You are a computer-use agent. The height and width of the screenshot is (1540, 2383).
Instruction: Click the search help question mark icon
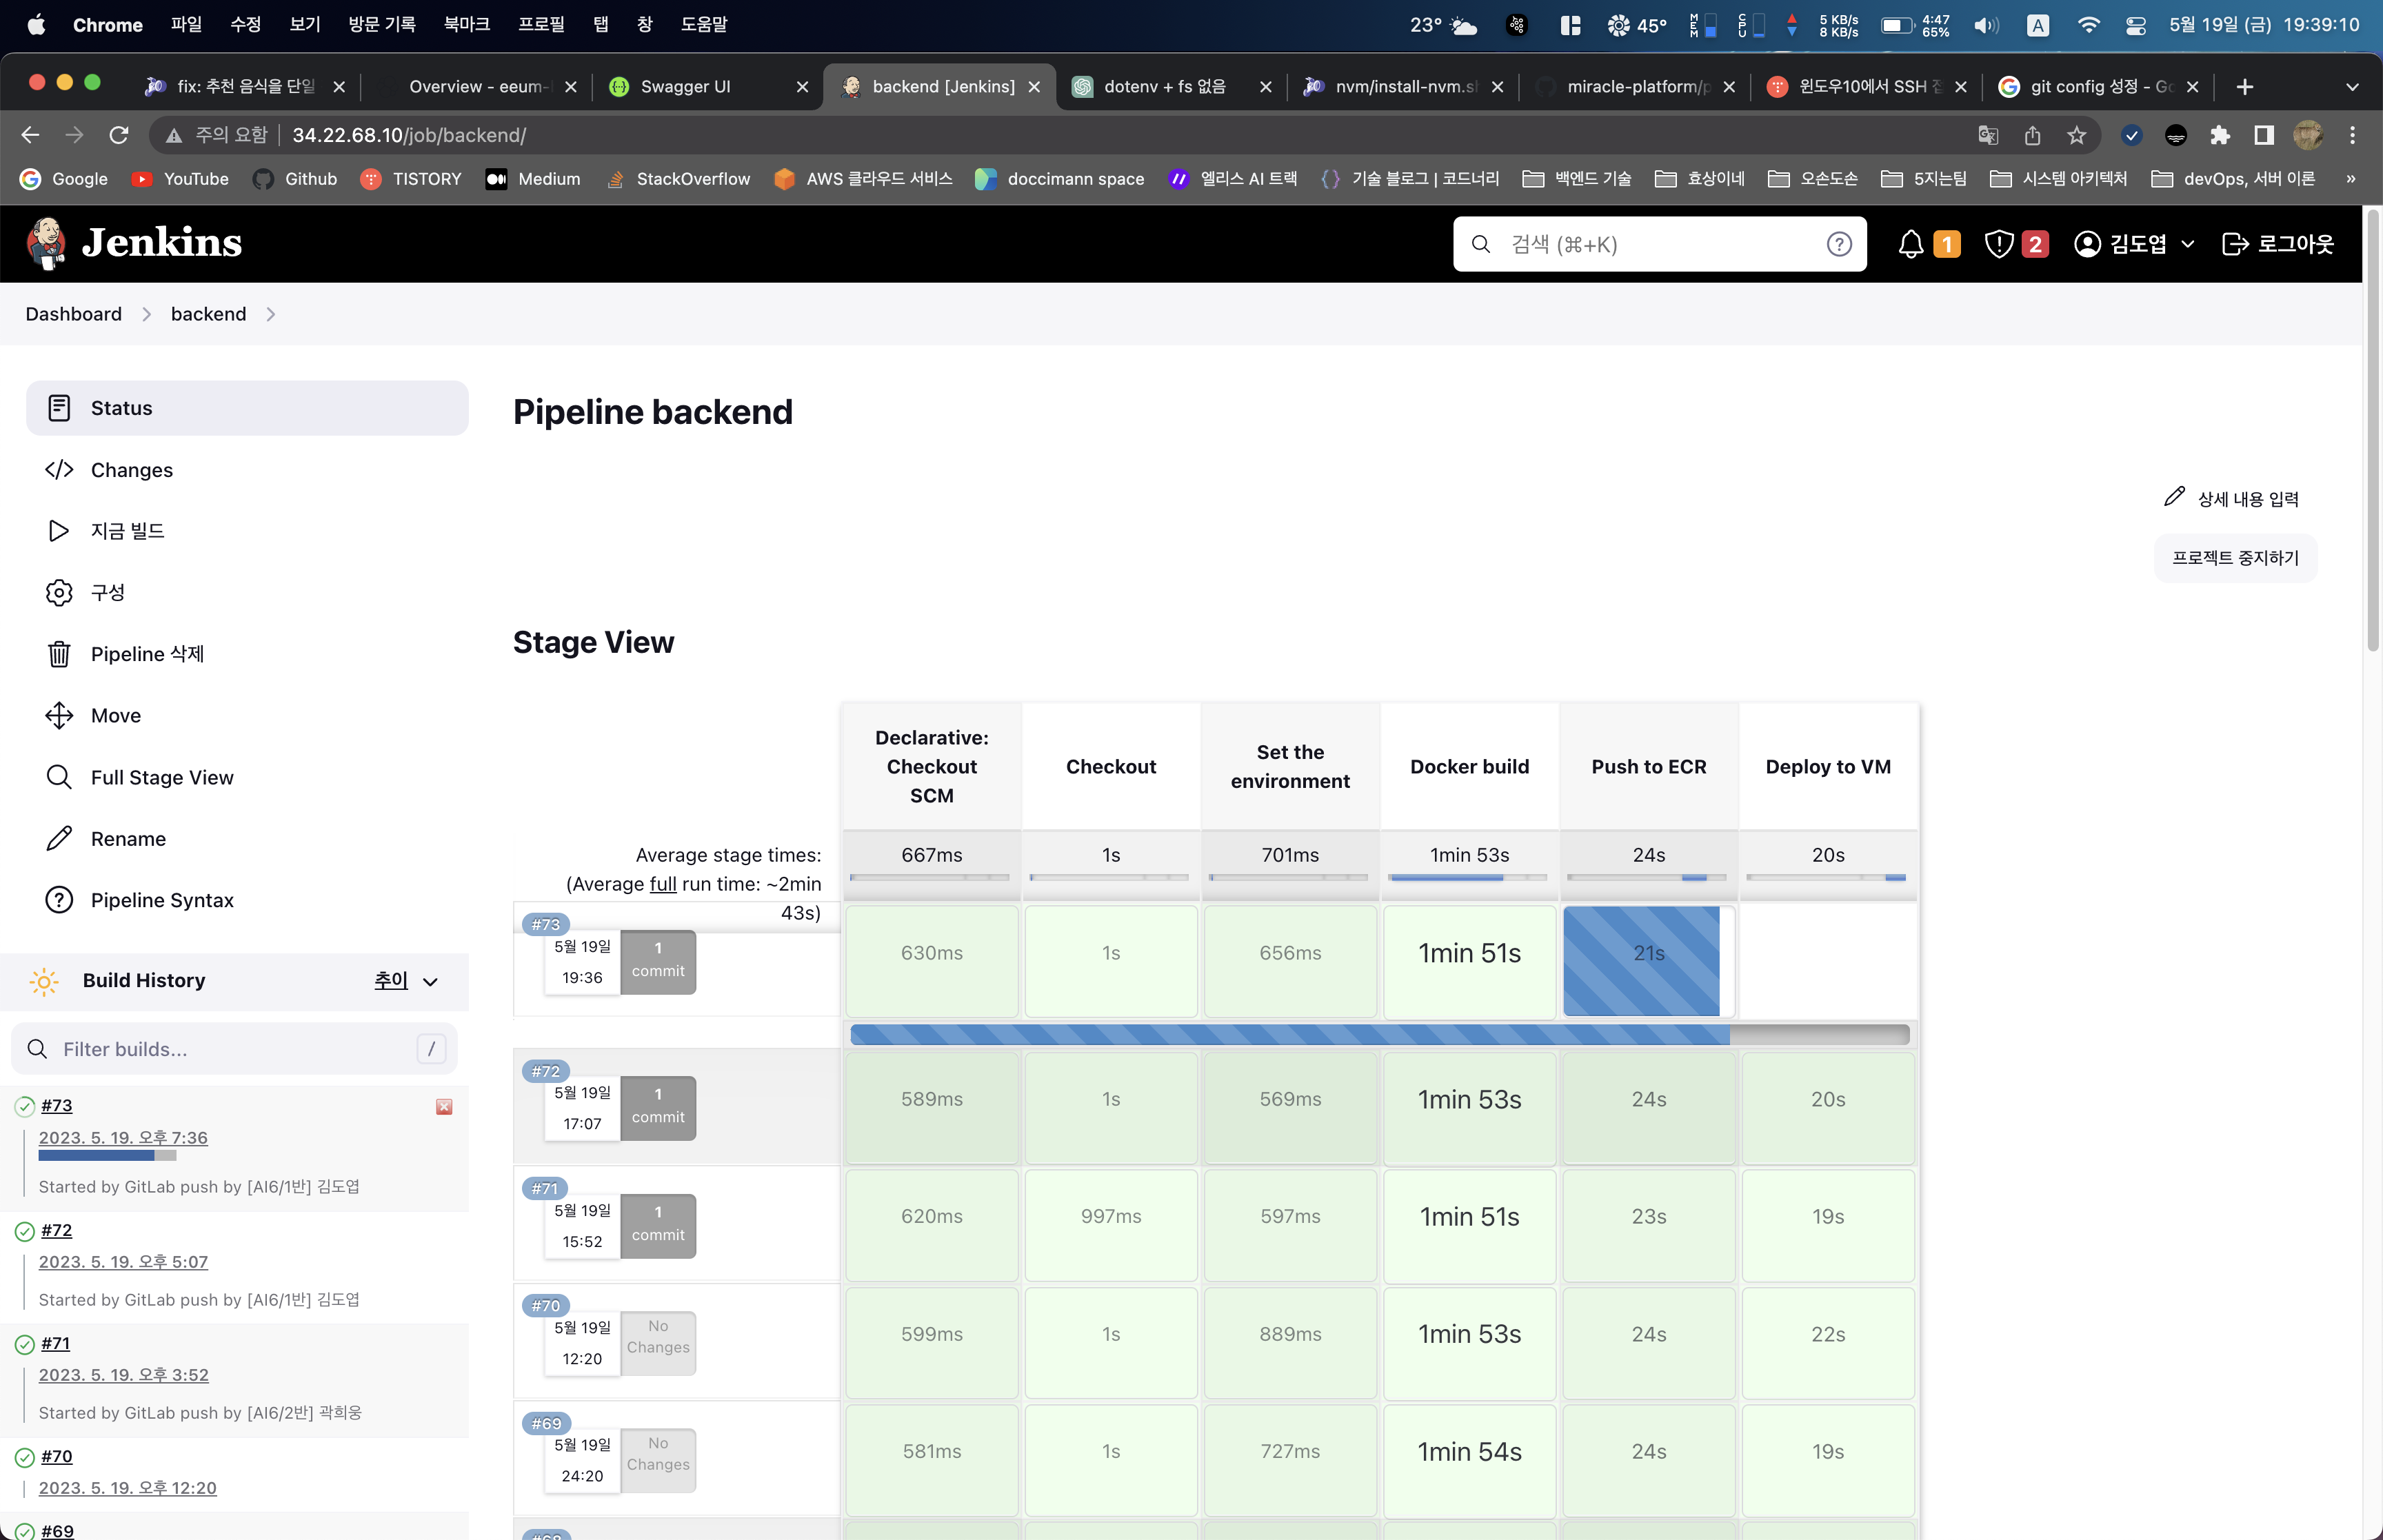(x=1838, y=244)
